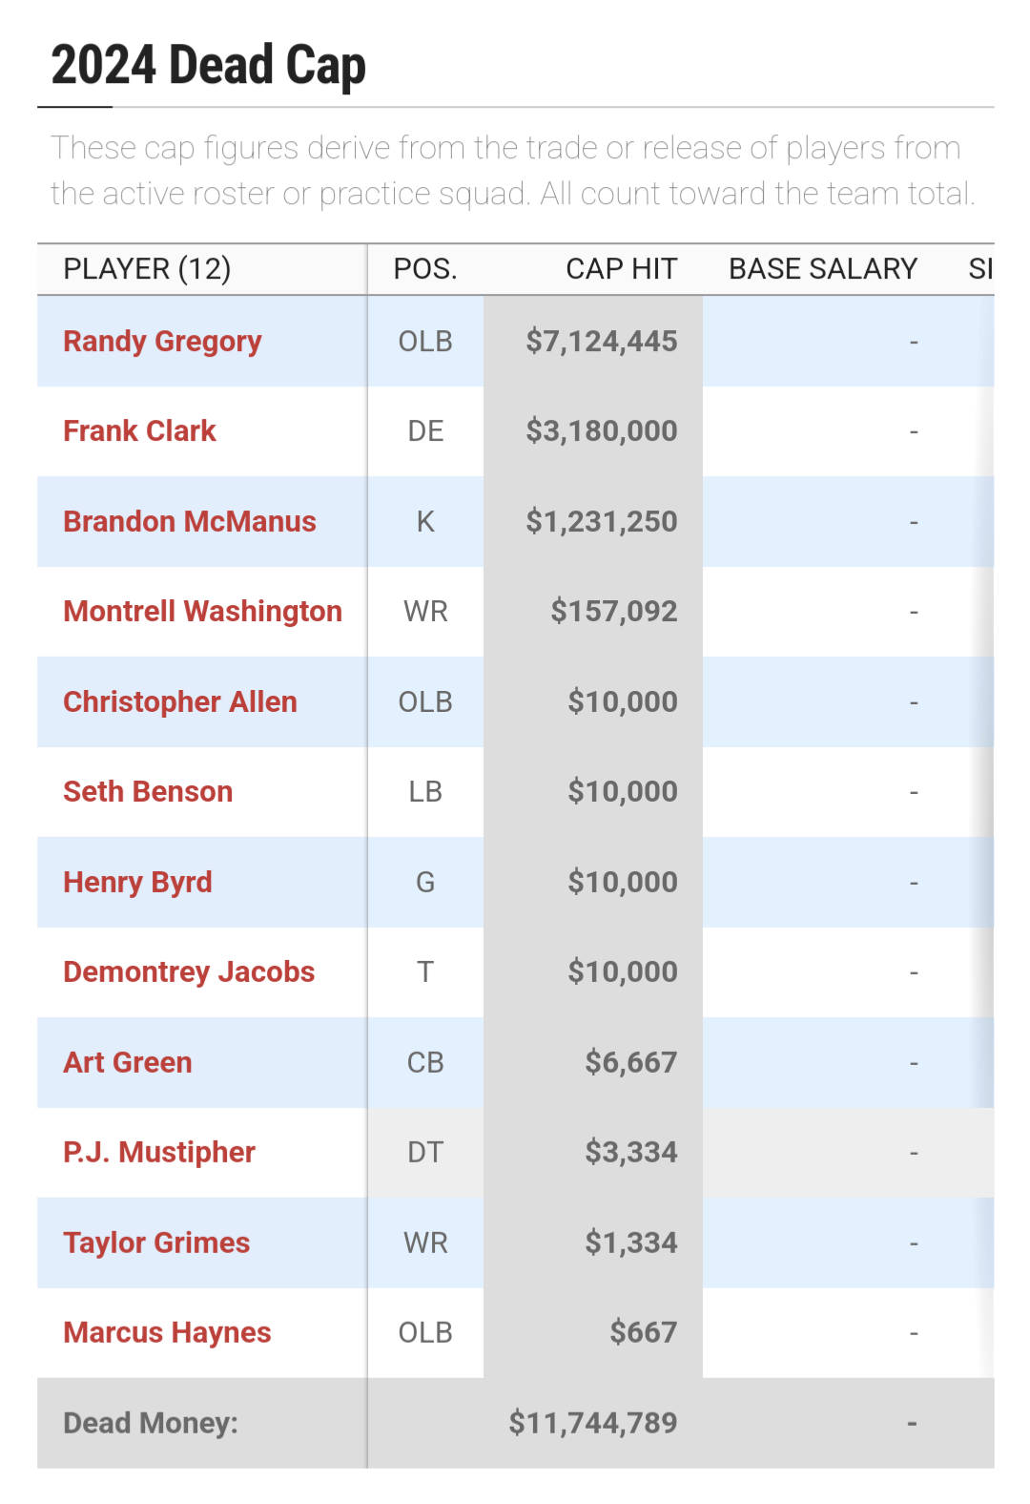Open Marcus Haynes player link
Viewport: 1030px width, 1504px height.
pyautogui.click(x=167, y=1333)
